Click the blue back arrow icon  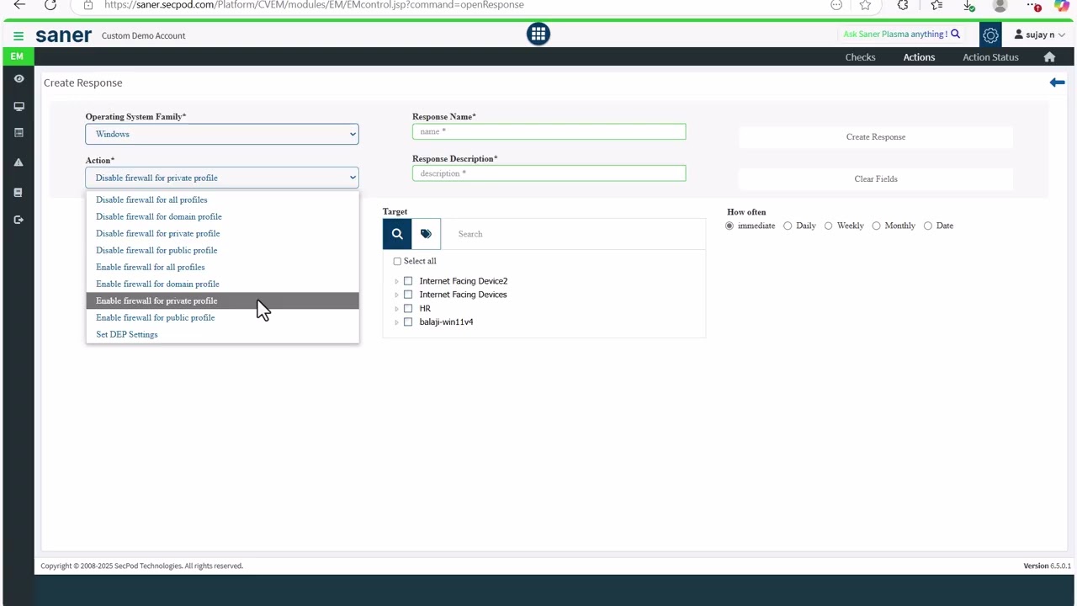click(1058, 82)
